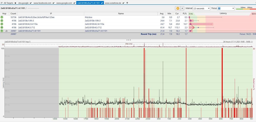Switch to the www.facebook.com tab
Viewport: 256px width, 122px height.
[43, 3]
